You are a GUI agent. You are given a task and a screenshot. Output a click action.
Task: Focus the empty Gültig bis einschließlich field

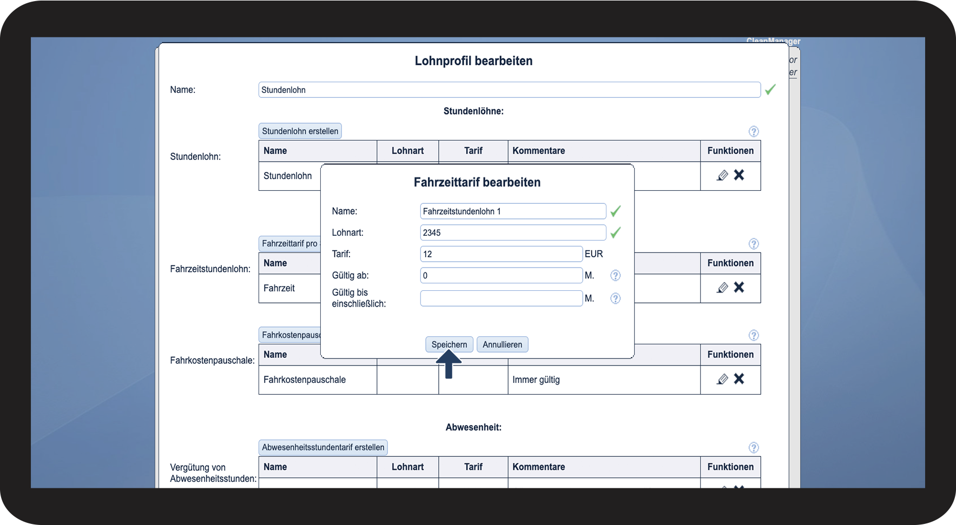(502, 298)
